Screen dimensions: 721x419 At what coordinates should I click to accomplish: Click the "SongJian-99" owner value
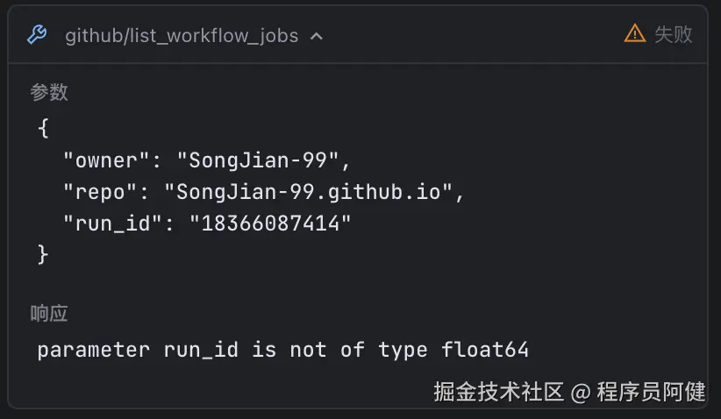(258, 160)
